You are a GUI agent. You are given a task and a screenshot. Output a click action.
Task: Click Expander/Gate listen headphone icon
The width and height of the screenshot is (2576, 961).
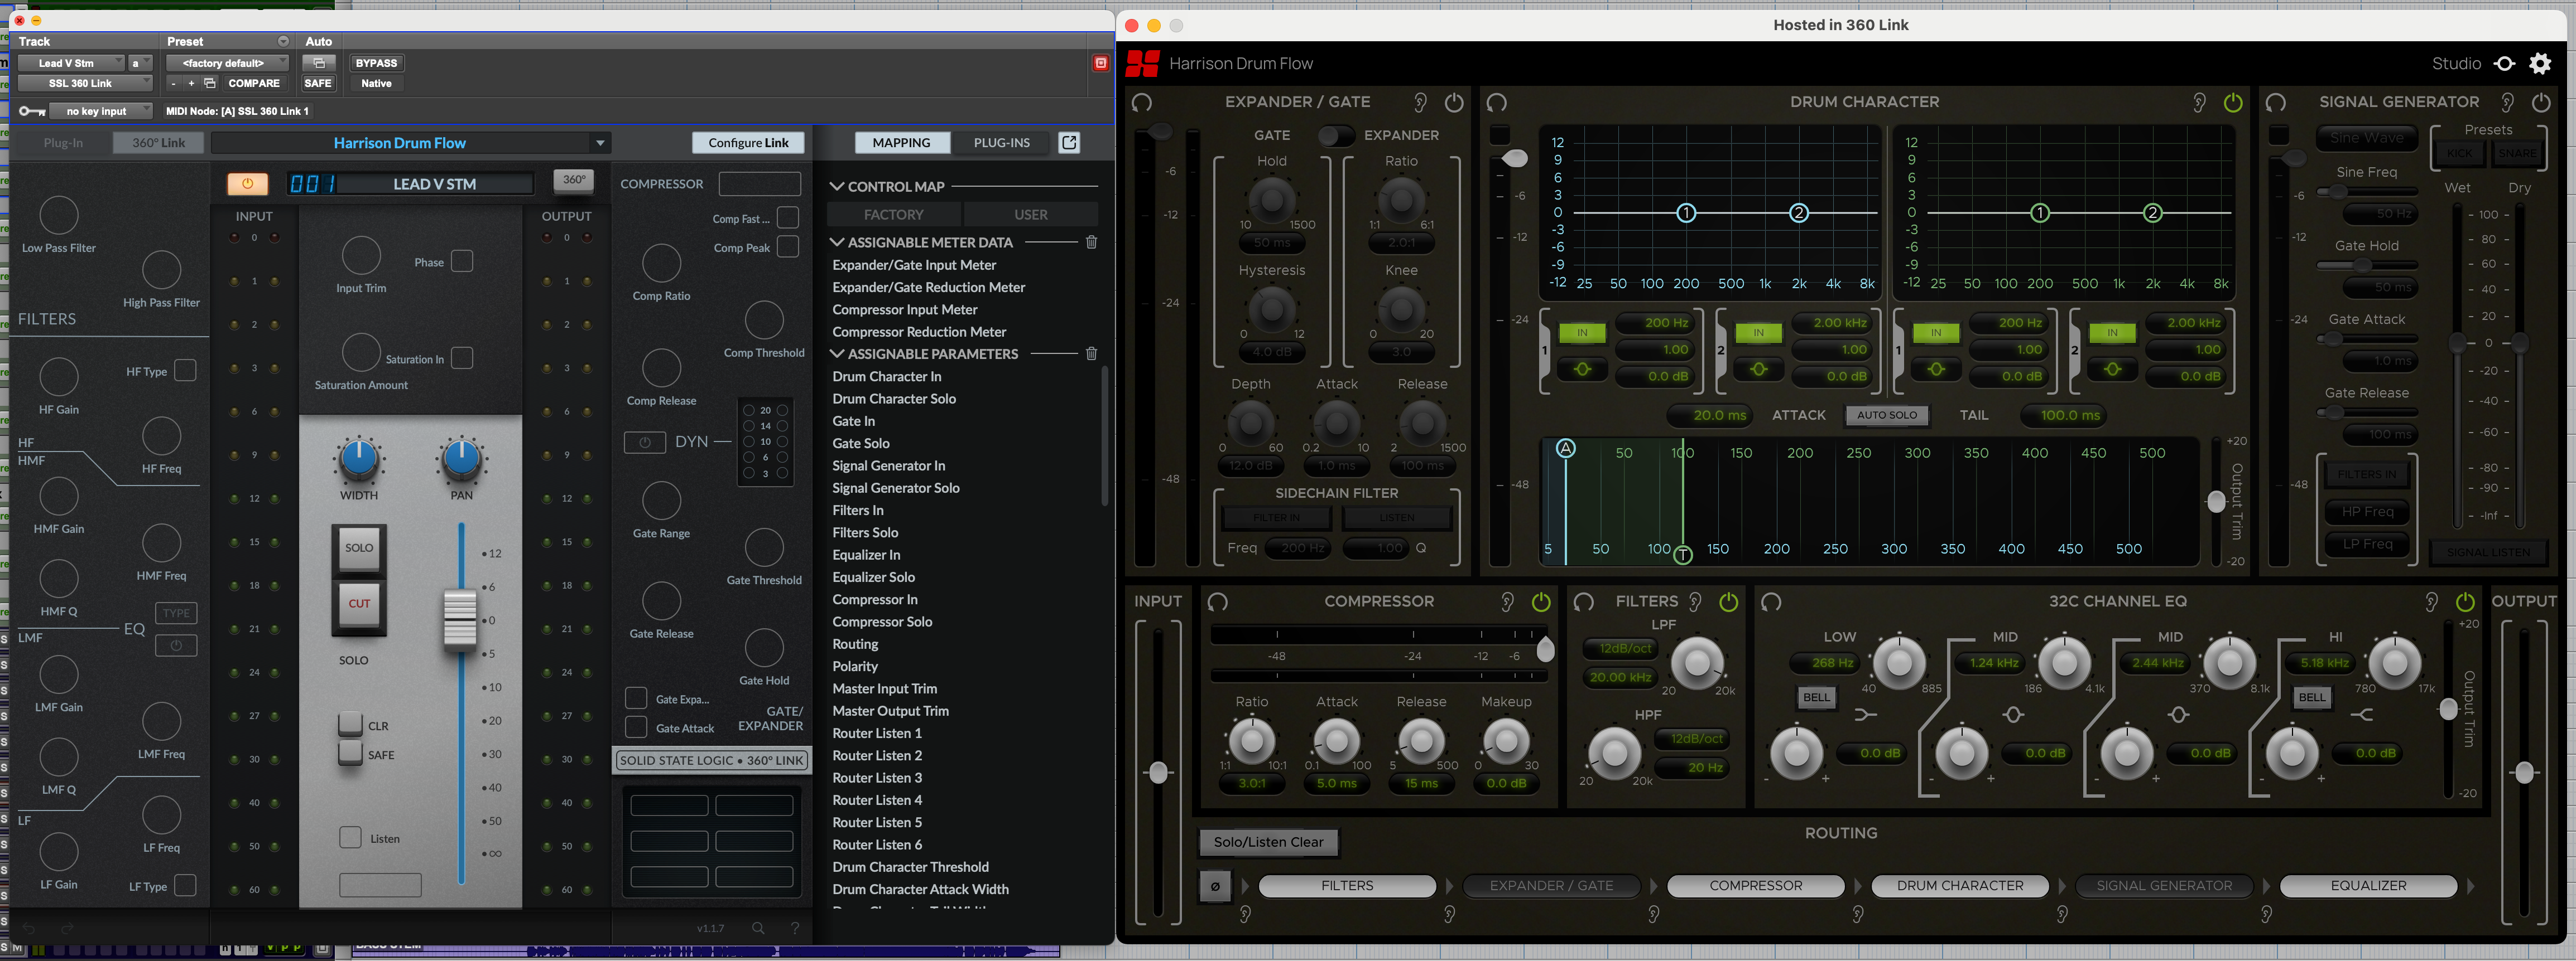pyautogui.click(x=1142, y=102)
